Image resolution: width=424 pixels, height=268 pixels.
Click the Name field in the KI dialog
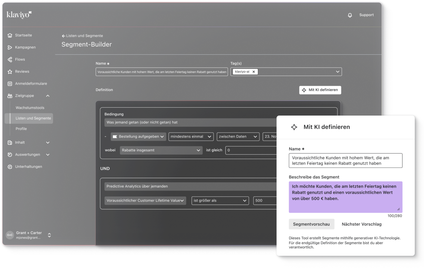pos(345,160)
